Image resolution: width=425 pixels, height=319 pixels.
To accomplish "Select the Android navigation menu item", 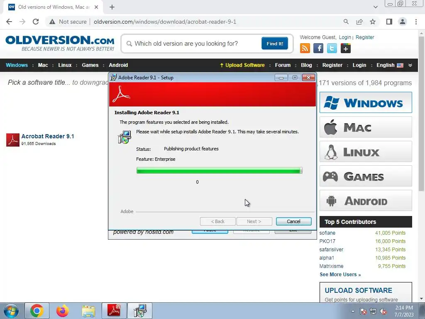I will pyautogui.click(x=118, y=65).
